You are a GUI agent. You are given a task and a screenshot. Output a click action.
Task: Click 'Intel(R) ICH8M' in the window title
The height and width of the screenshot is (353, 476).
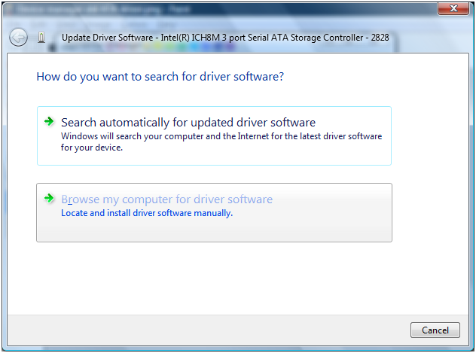(212, 37)
